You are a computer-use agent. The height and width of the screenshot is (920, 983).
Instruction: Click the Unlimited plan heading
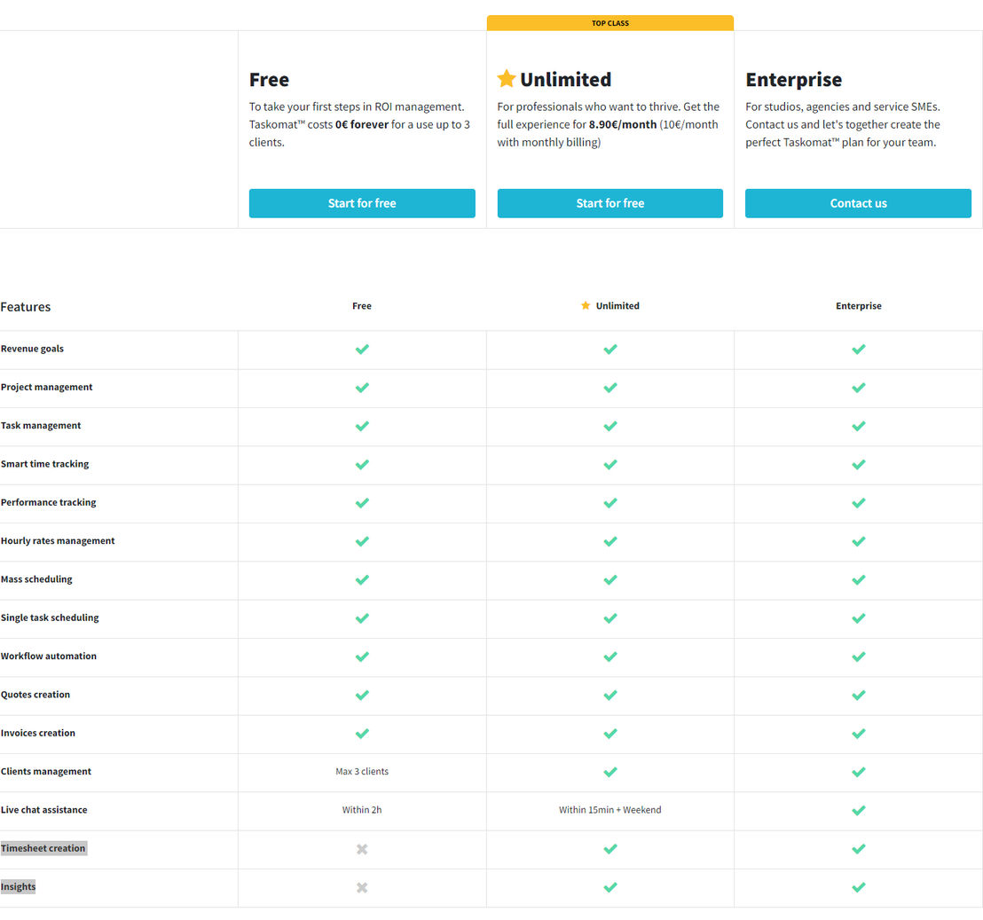565,80
